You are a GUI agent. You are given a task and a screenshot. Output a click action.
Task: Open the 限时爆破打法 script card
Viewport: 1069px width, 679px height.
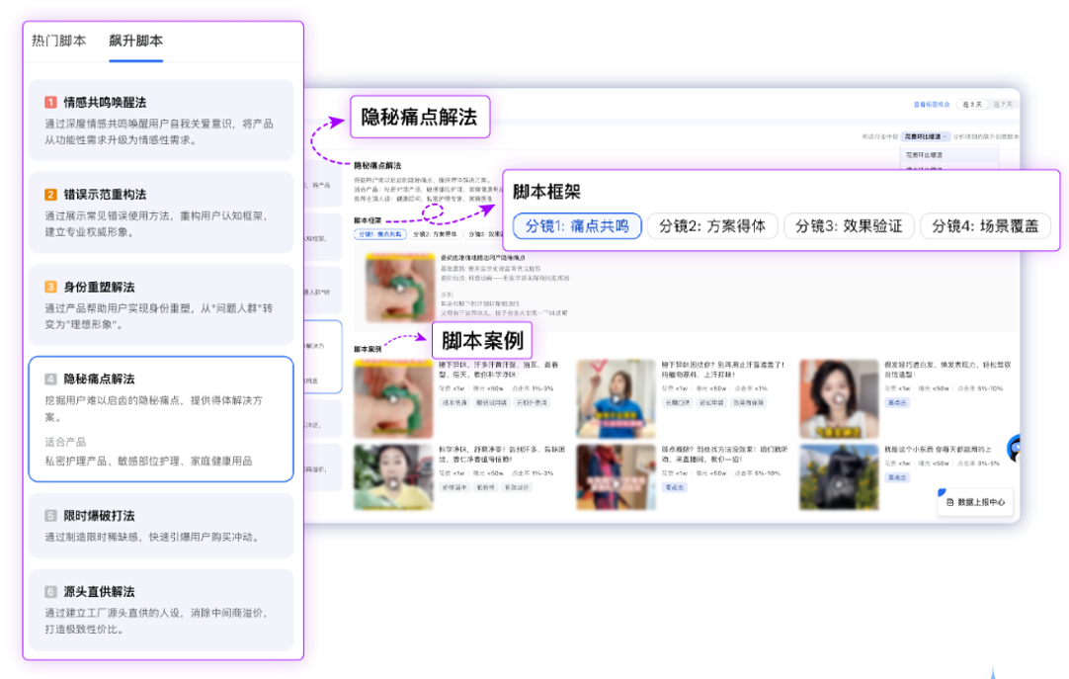161,525
